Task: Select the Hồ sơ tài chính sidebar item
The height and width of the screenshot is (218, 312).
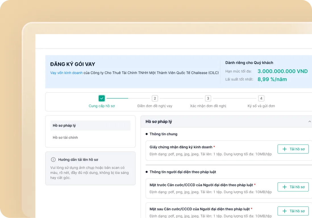Action: pos(90,137)
